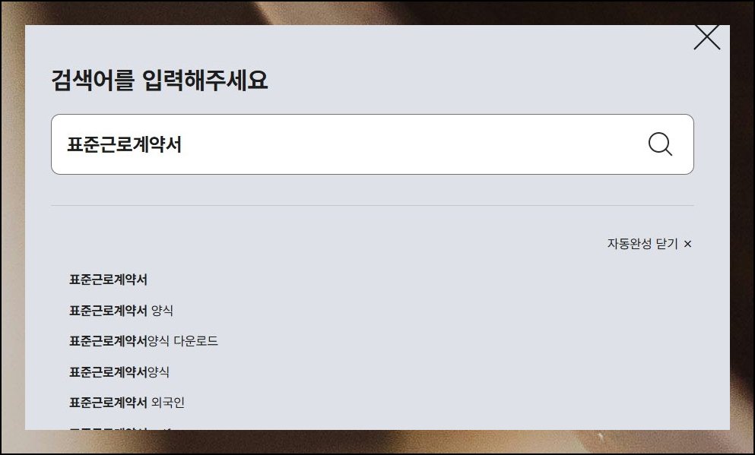Screen dimensions: 755x455
Task: Click the small x beside 자동완성 닫기
Action: (x=687, y=244)
